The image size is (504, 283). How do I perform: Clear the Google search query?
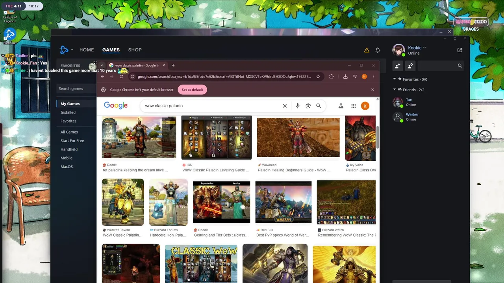click(x=285, y=106)
